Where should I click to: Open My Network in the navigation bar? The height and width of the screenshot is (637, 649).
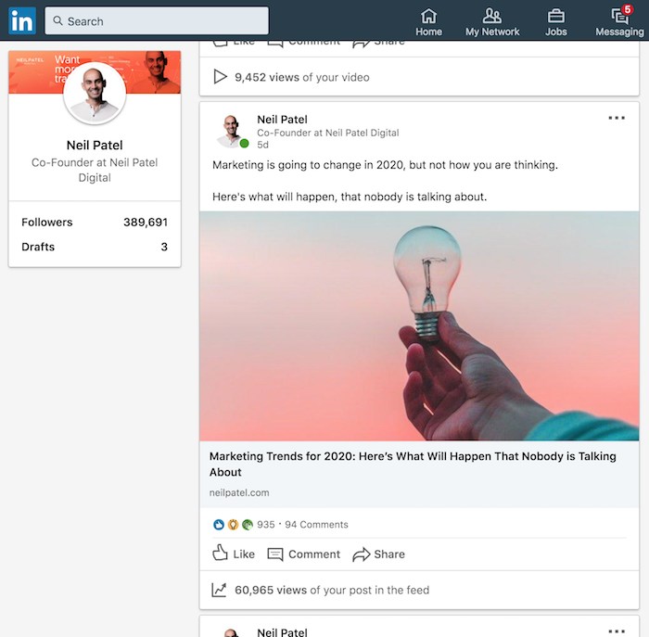pyautogui.click(x=492, y=22)
